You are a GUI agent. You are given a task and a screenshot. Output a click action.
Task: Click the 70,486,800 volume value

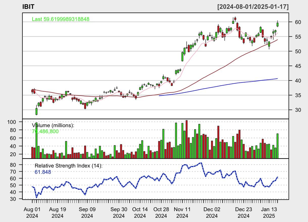45,131
